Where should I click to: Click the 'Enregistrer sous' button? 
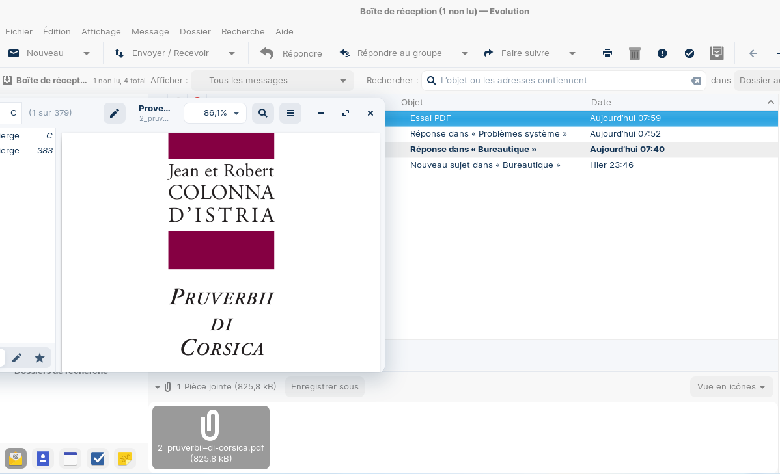click(324, 387)
